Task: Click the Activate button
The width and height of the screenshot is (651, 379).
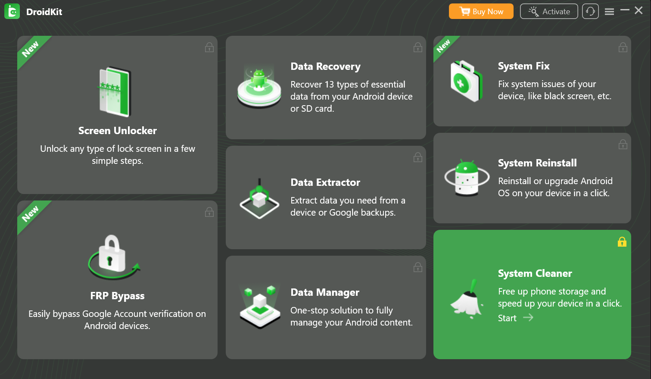Action: 549,12
